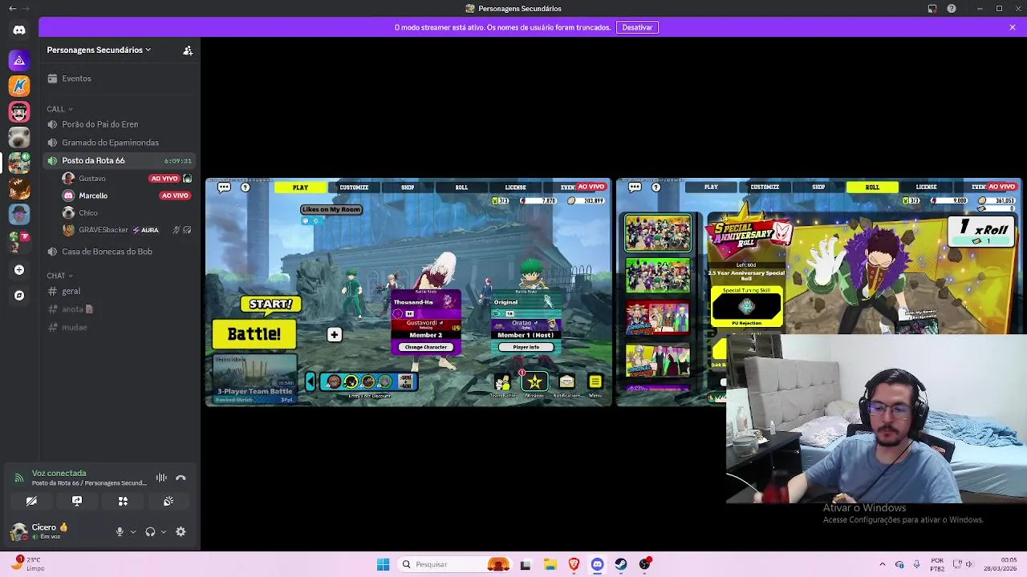Click 3-Player Team Battle stage thumbnail
The height and width of the screenshot is (577, 1027).
(254, 378)
